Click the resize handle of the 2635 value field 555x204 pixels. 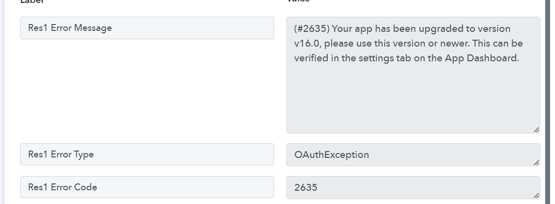(536, 195)
